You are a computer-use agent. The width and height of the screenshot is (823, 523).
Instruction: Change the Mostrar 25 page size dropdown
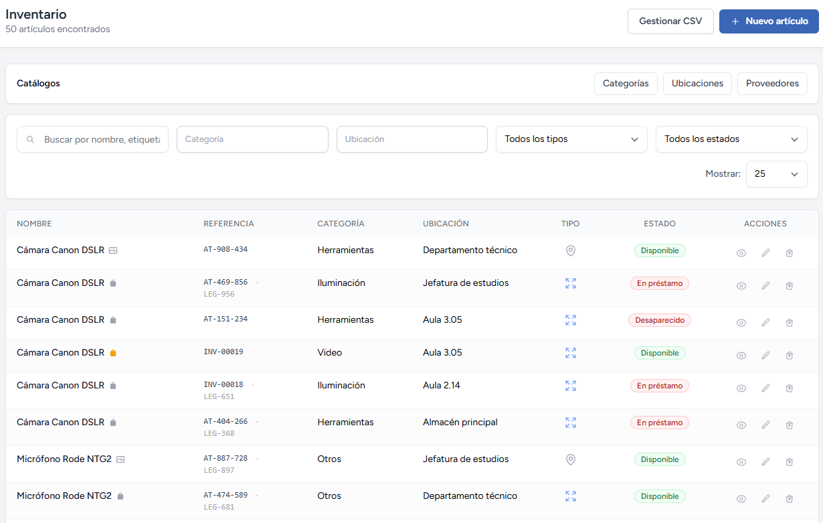click(777, 173)
